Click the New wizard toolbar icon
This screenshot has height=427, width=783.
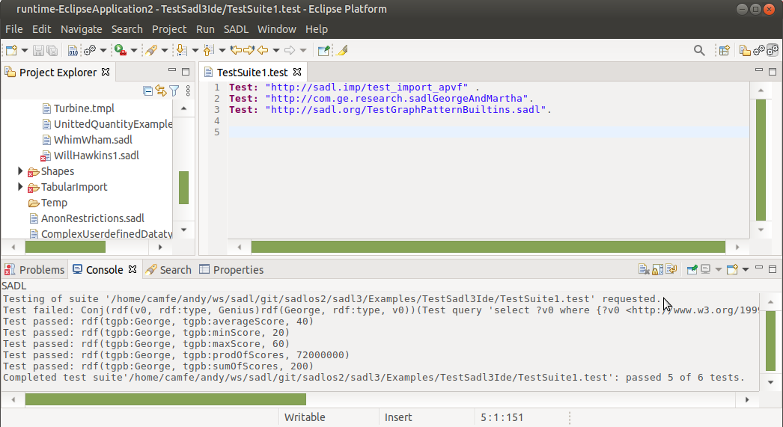(11, 50)
